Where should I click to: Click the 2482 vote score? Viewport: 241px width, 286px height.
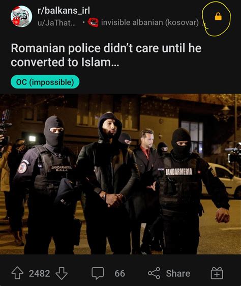pyautogui.click(x=39, y=273)
